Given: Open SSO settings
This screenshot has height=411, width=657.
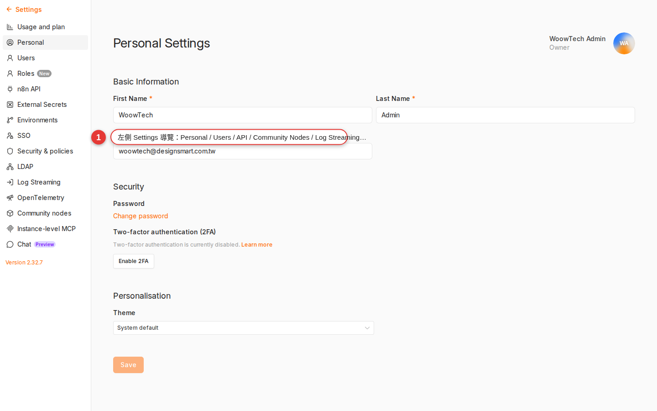Looking at the screenshot, I should tap(45, 136).
